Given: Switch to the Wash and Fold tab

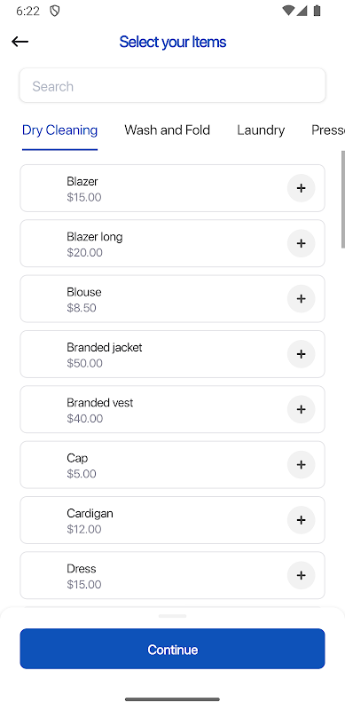Looking at the screenshot, I should tap(167, 130).
